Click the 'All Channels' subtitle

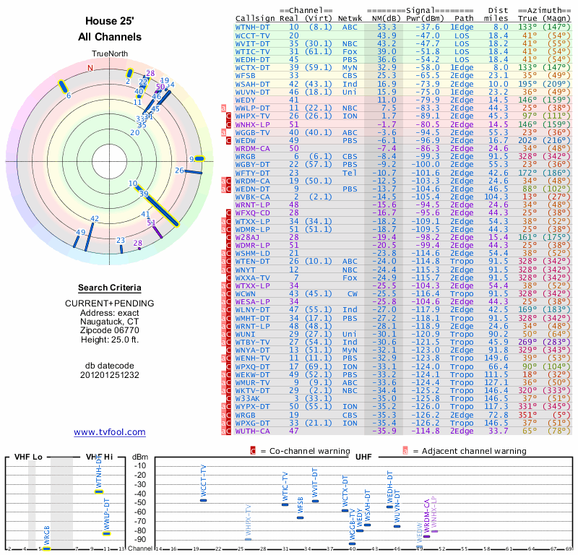coord(110,37)
